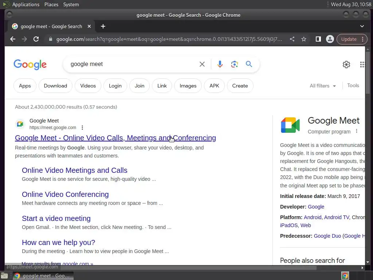Reload the Google search page
Image resolution: width=373 pixels, height=280 pixels.
coord(36,39)
